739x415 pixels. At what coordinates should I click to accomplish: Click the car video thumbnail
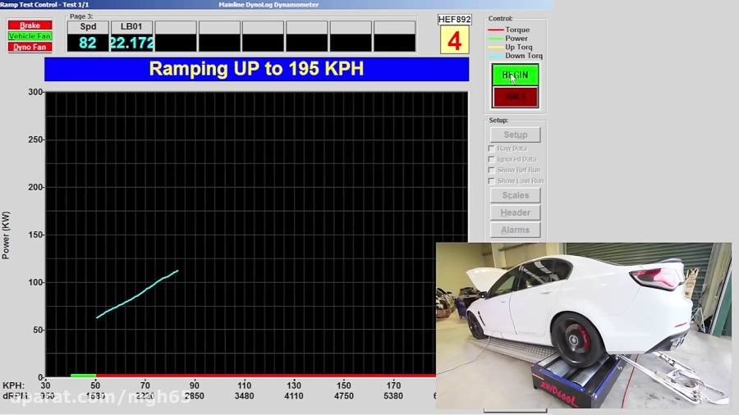pyautogui.click(x=584, y=325)
